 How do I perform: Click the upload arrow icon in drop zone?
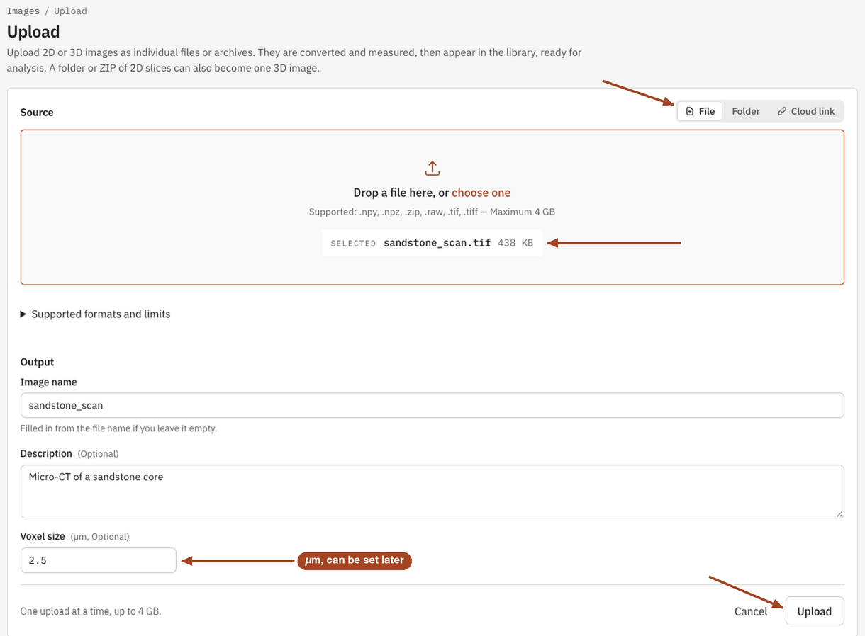coord(432,169)
